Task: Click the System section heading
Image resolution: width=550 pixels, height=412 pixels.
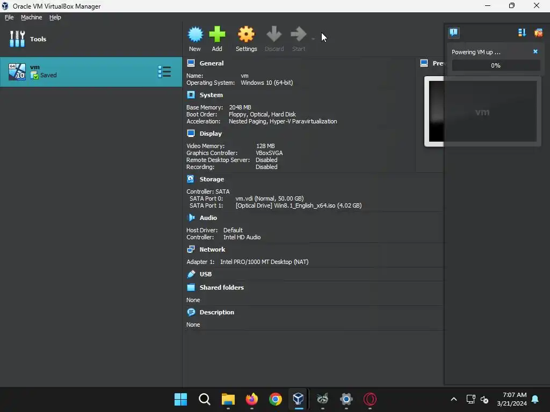Action: pyautogui.click(x=211, y=95)
